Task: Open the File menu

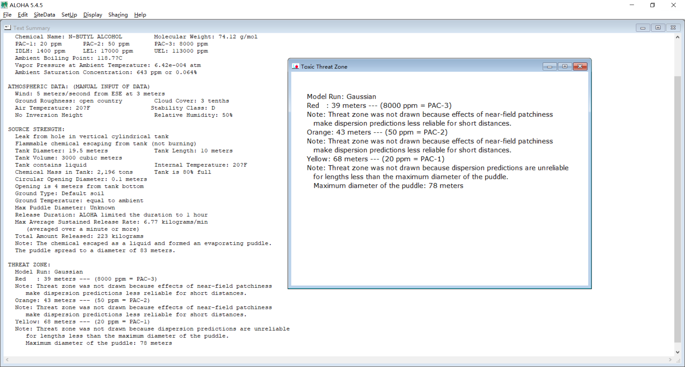Action: (x=7, y=15)
